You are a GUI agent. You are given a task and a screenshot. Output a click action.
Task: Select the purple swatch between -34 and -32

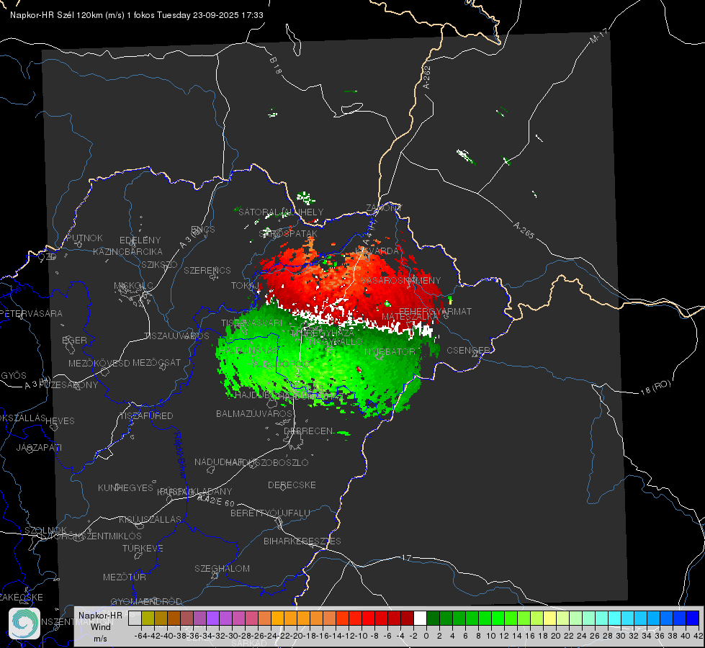(x=212, y=618)
